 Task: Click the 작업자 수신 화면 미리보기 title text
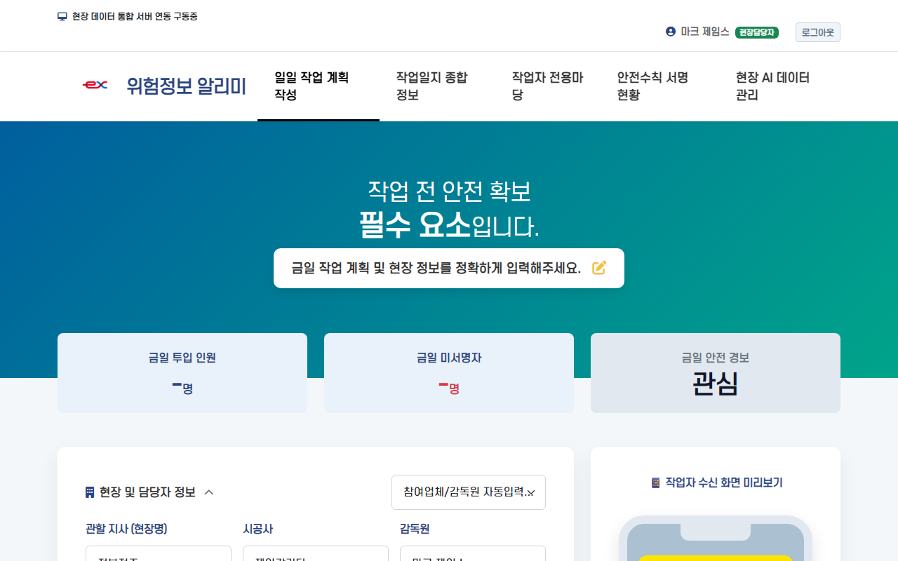coord(724,482)
